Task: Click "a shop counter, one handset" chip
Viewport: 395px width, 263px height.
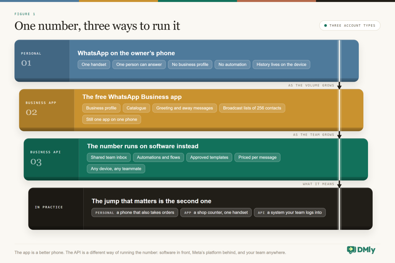Action: pyautogui.click(x=216, y=213)
